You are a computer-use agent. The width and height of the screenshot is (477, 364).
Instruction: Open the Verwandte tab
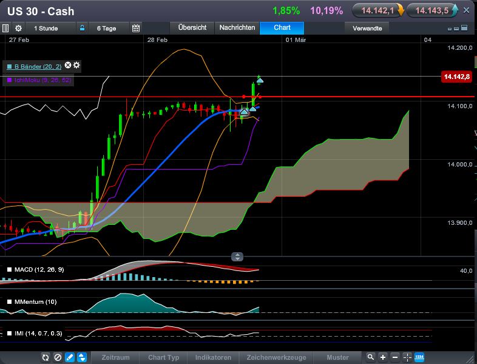pos(367,29)
